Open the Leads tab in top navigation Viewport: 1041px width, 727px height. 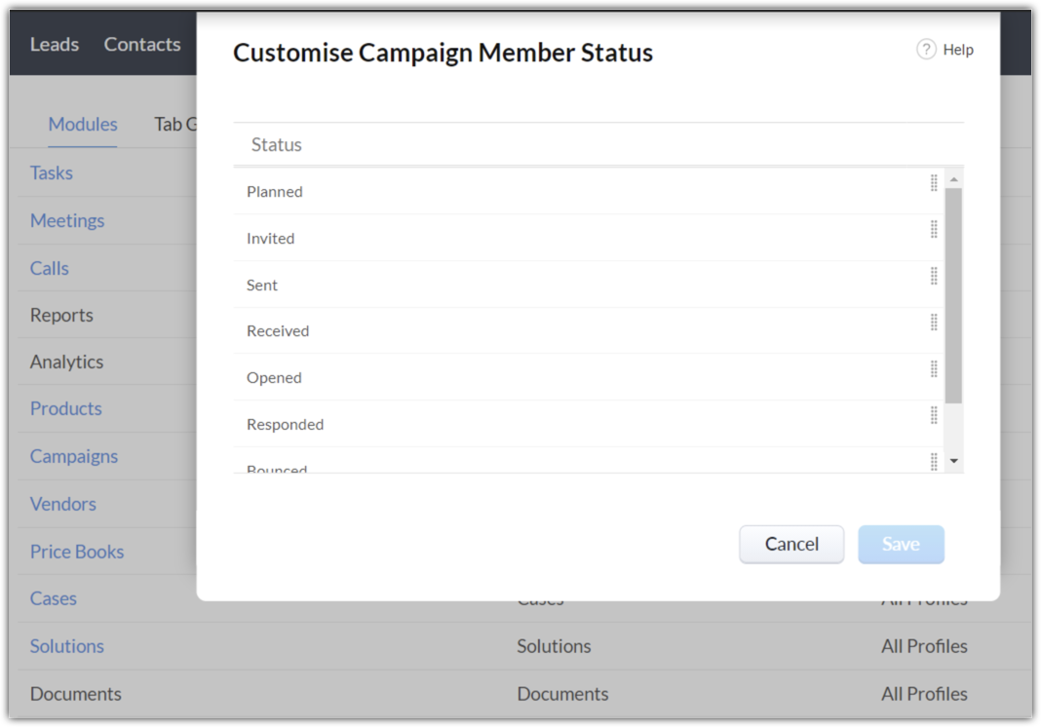(55, 44)
